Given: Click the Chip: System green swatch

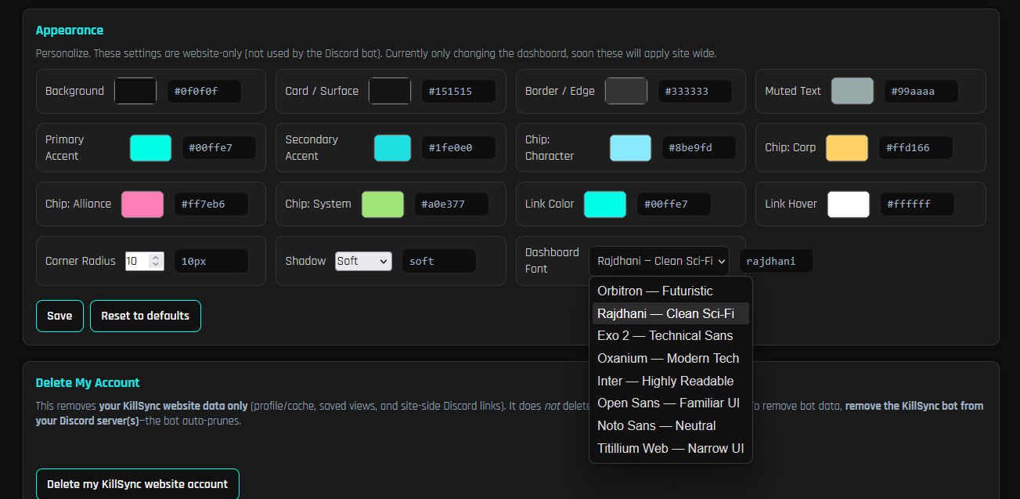Looking at the screenshot, I should [383, 204].
